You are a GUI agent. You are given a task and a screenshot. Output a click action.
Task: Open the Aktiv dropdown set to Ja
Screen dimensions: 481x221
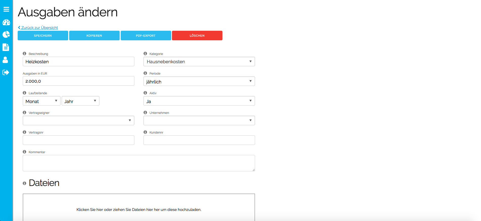(199, 101)
